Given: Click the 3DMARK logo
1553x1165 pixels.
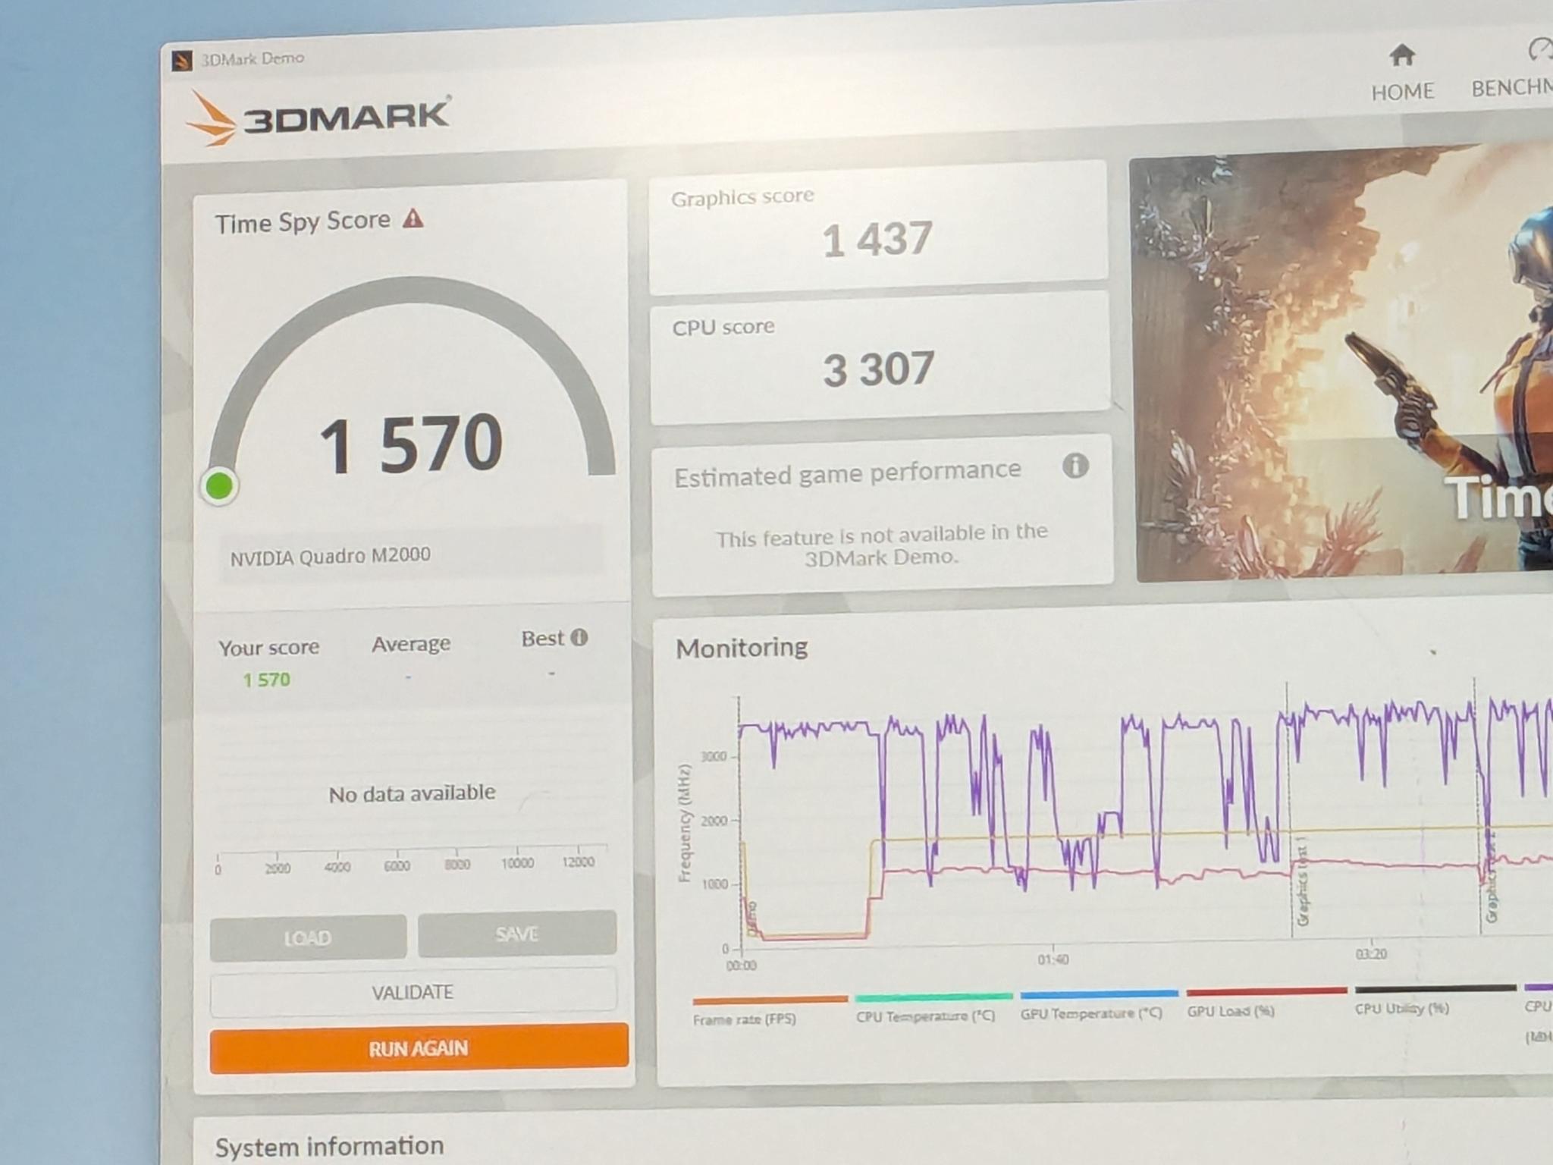Looking at the screenshot, I should pos(318,118).
